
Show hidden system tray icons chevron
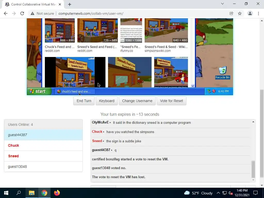click(218, 193)
